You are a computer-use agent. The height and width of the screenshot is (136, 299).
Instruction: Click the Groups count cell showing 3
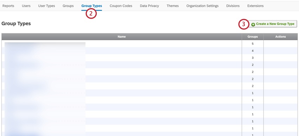coord(253,58)
